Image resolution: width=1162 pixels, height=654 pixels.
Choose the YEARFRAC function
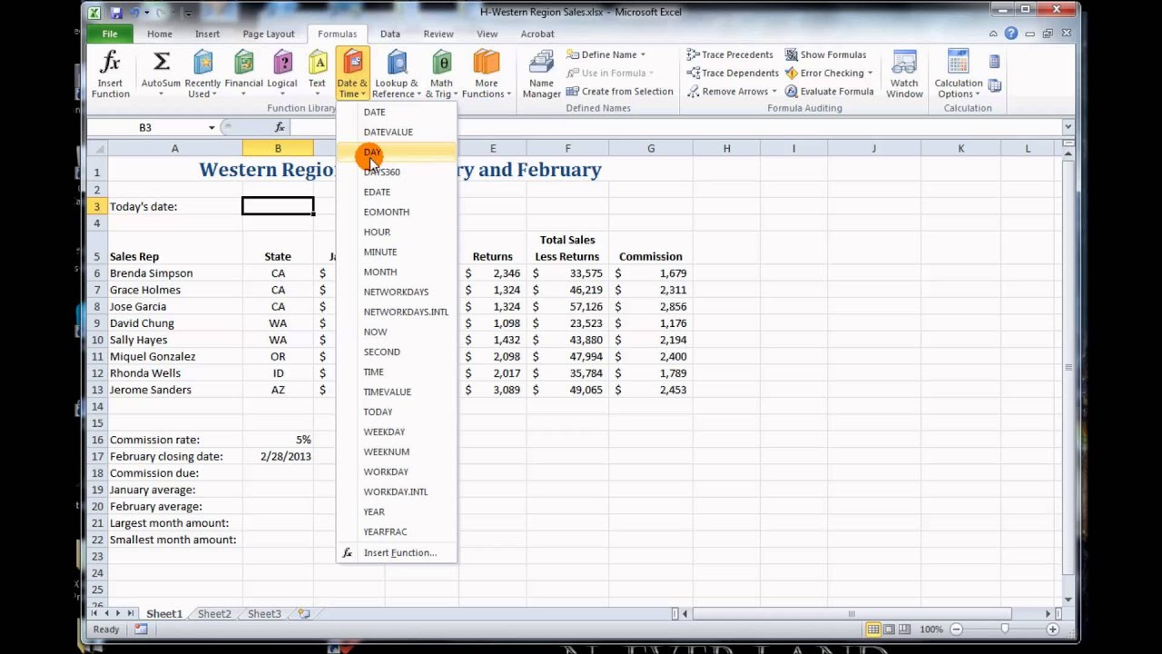click(x=397, y=531)
